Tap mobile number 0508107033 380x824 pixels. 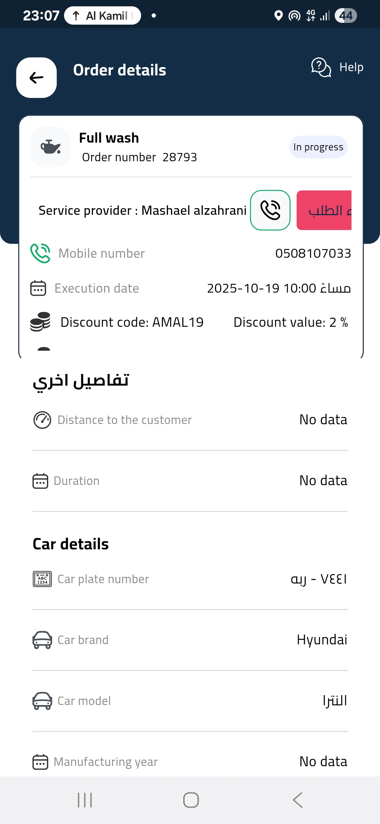point(313,253)
